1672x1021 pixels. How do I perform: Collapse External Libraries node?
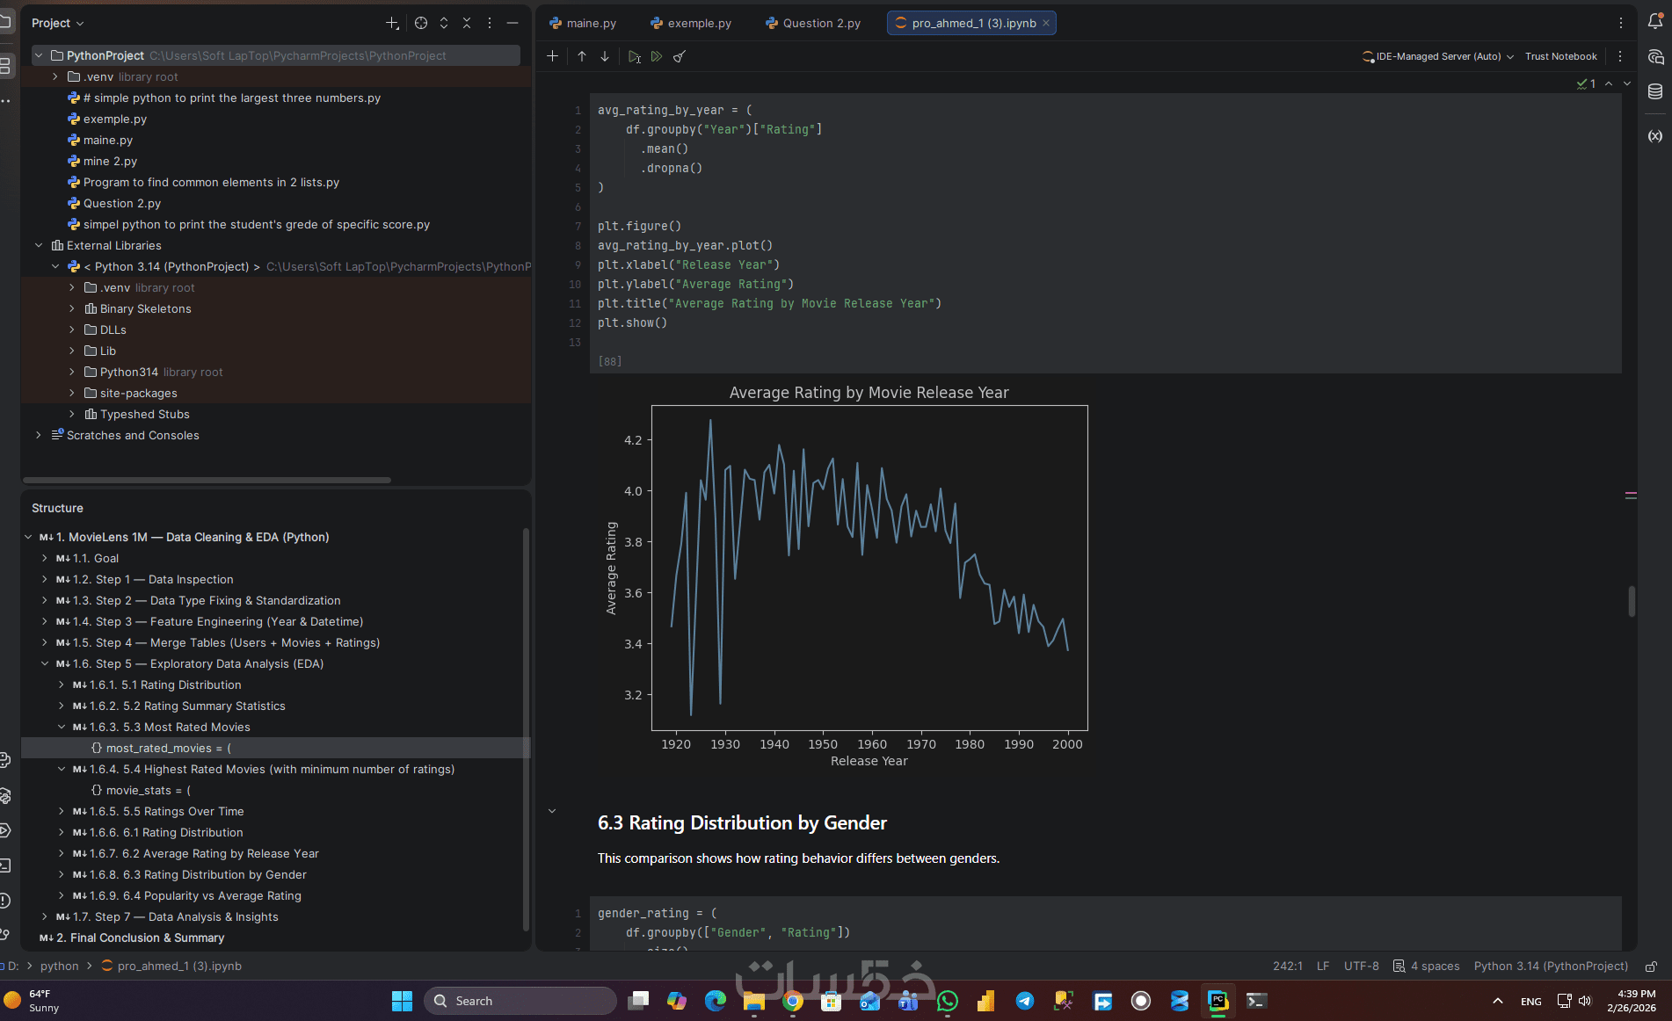(x=39, y=245)
